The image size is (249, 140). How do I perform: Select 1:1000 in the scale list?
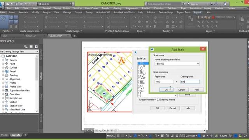tap(141, 83)
